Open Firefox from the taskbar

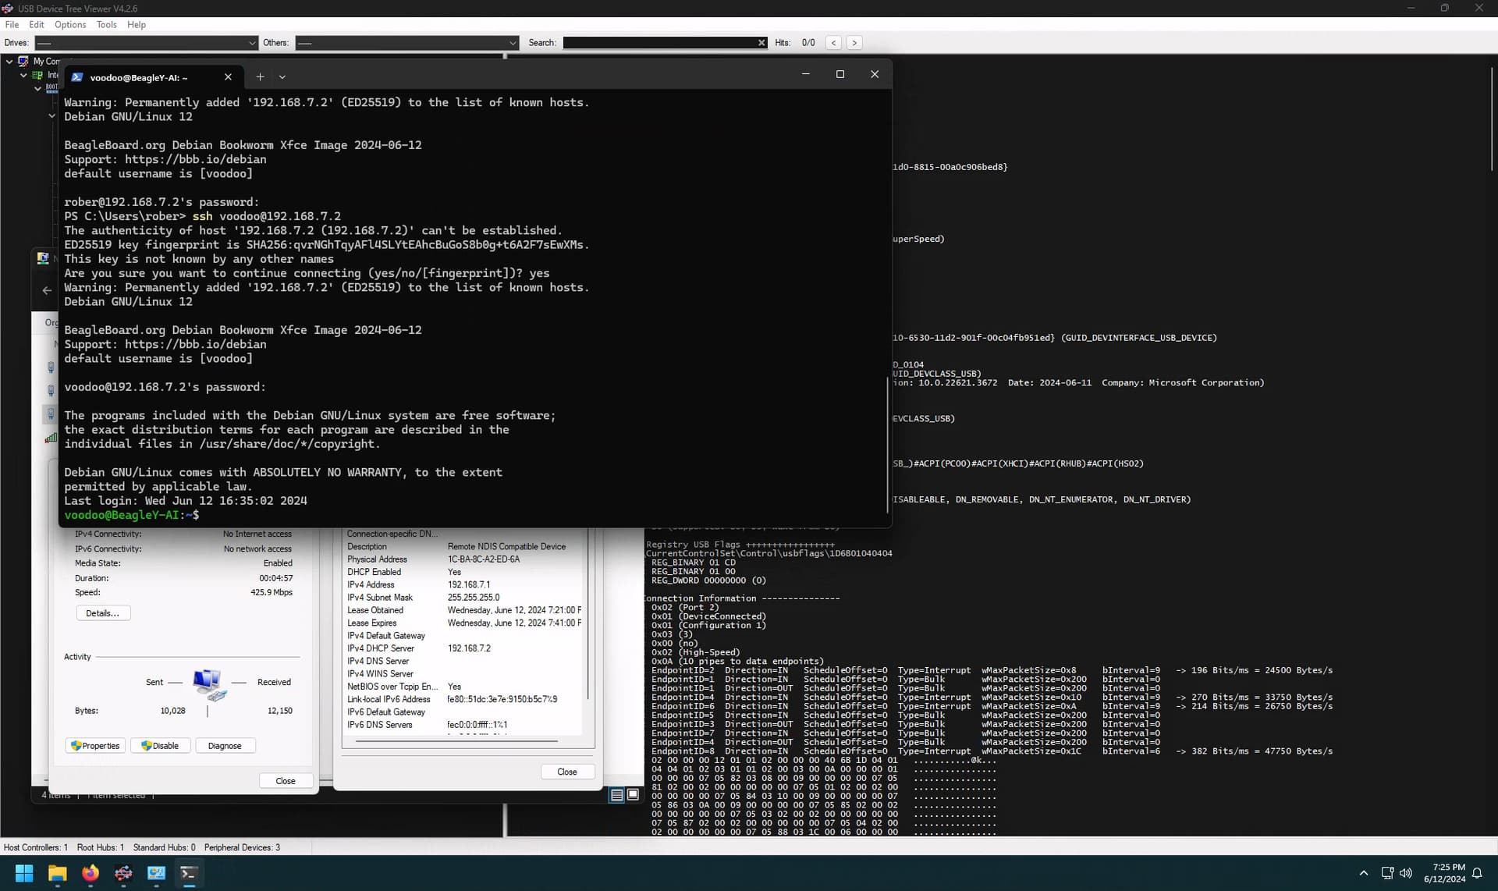tap(91, 873)
